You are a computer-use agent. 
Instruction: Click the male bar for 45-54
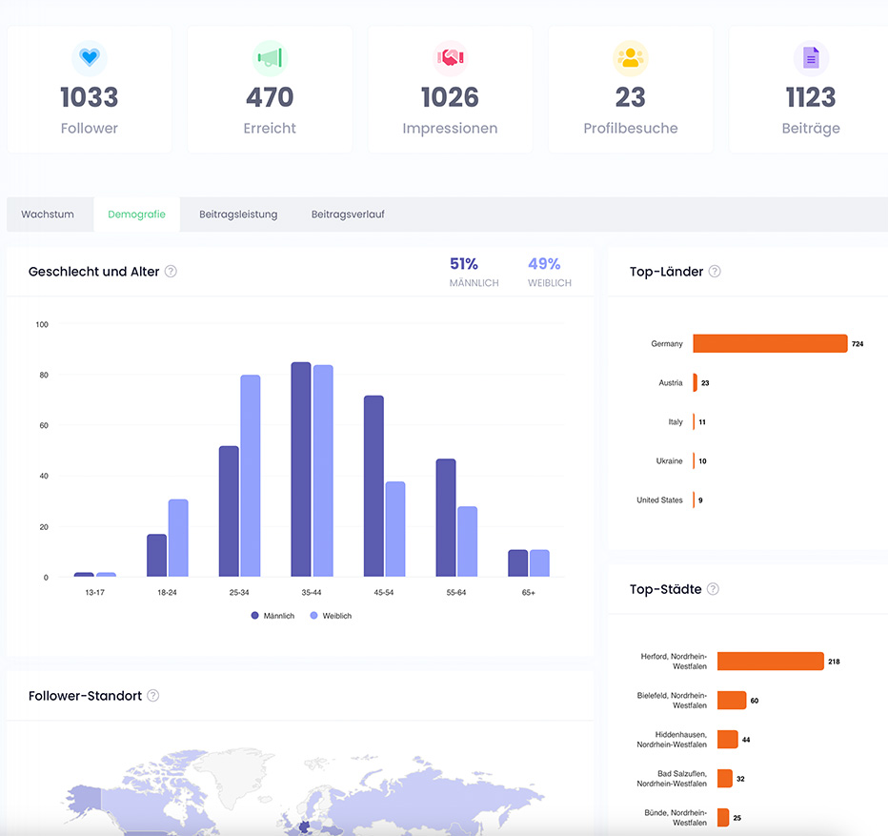tap(373, 486)
